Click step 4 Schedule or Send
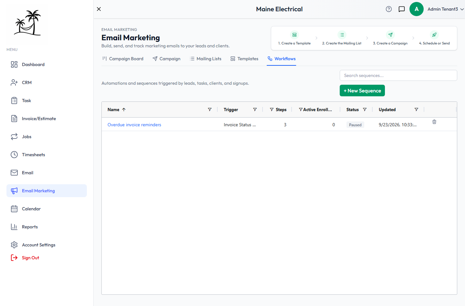 tap(434, 38)
